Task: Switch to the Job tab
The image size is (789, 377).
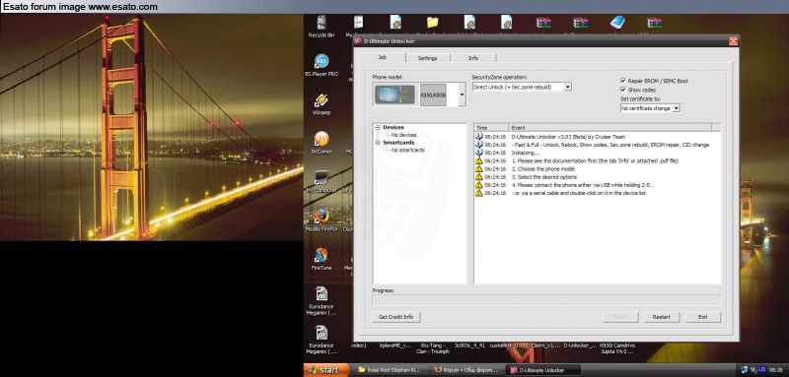Action: [x=383, y=58]
